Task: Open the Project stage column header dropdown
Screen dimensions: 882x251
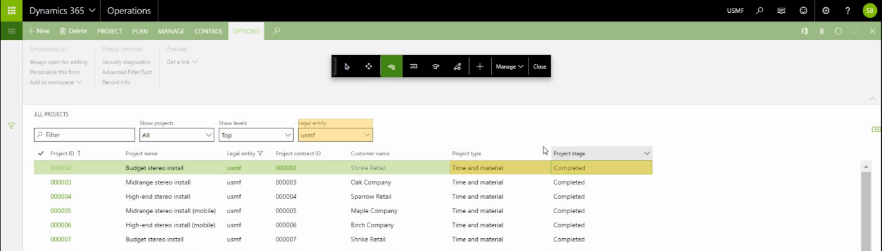Action: tap(647, 153)
